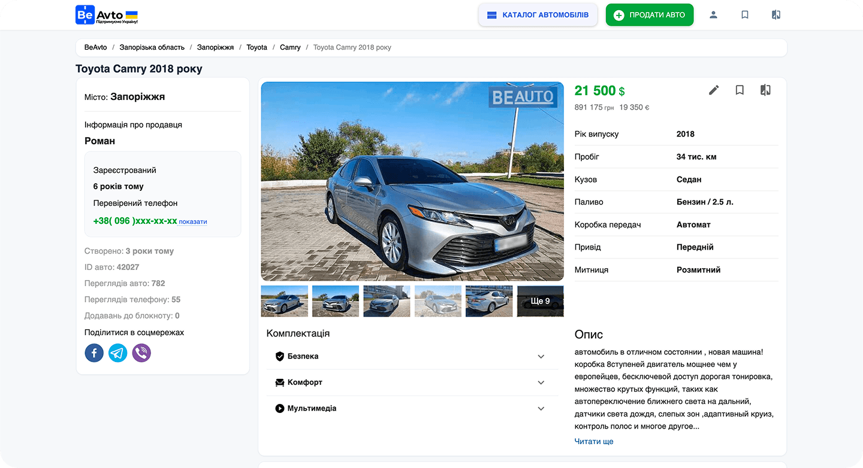Click the mileage value 34 тис. км
The height and width of the screenshot is (468, 863).
point(696,157)
